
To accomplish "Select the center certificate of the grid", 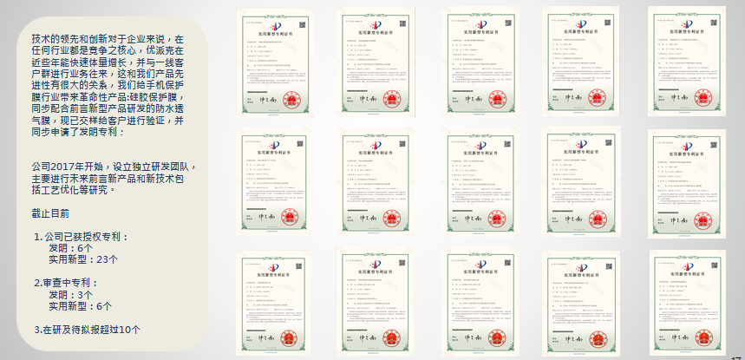I will pos(480,182).
